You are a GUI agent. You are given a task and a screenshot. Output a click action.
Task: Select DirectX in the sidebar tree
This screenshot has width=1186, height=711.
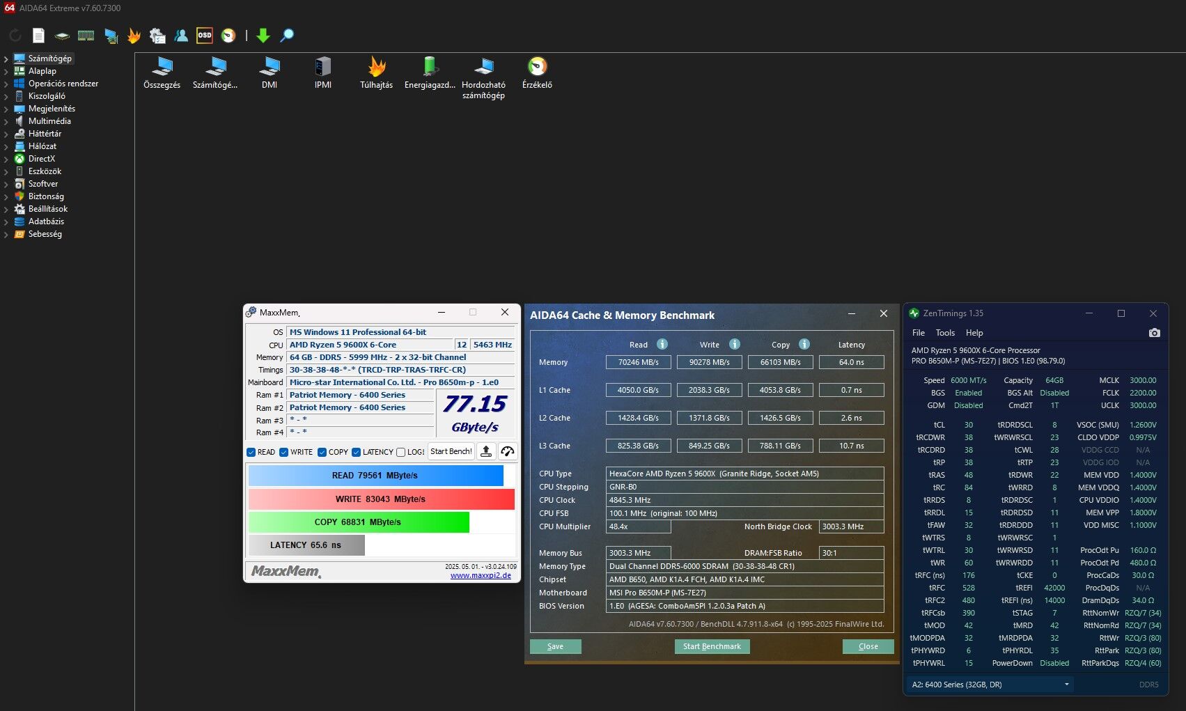pos(41,159)
